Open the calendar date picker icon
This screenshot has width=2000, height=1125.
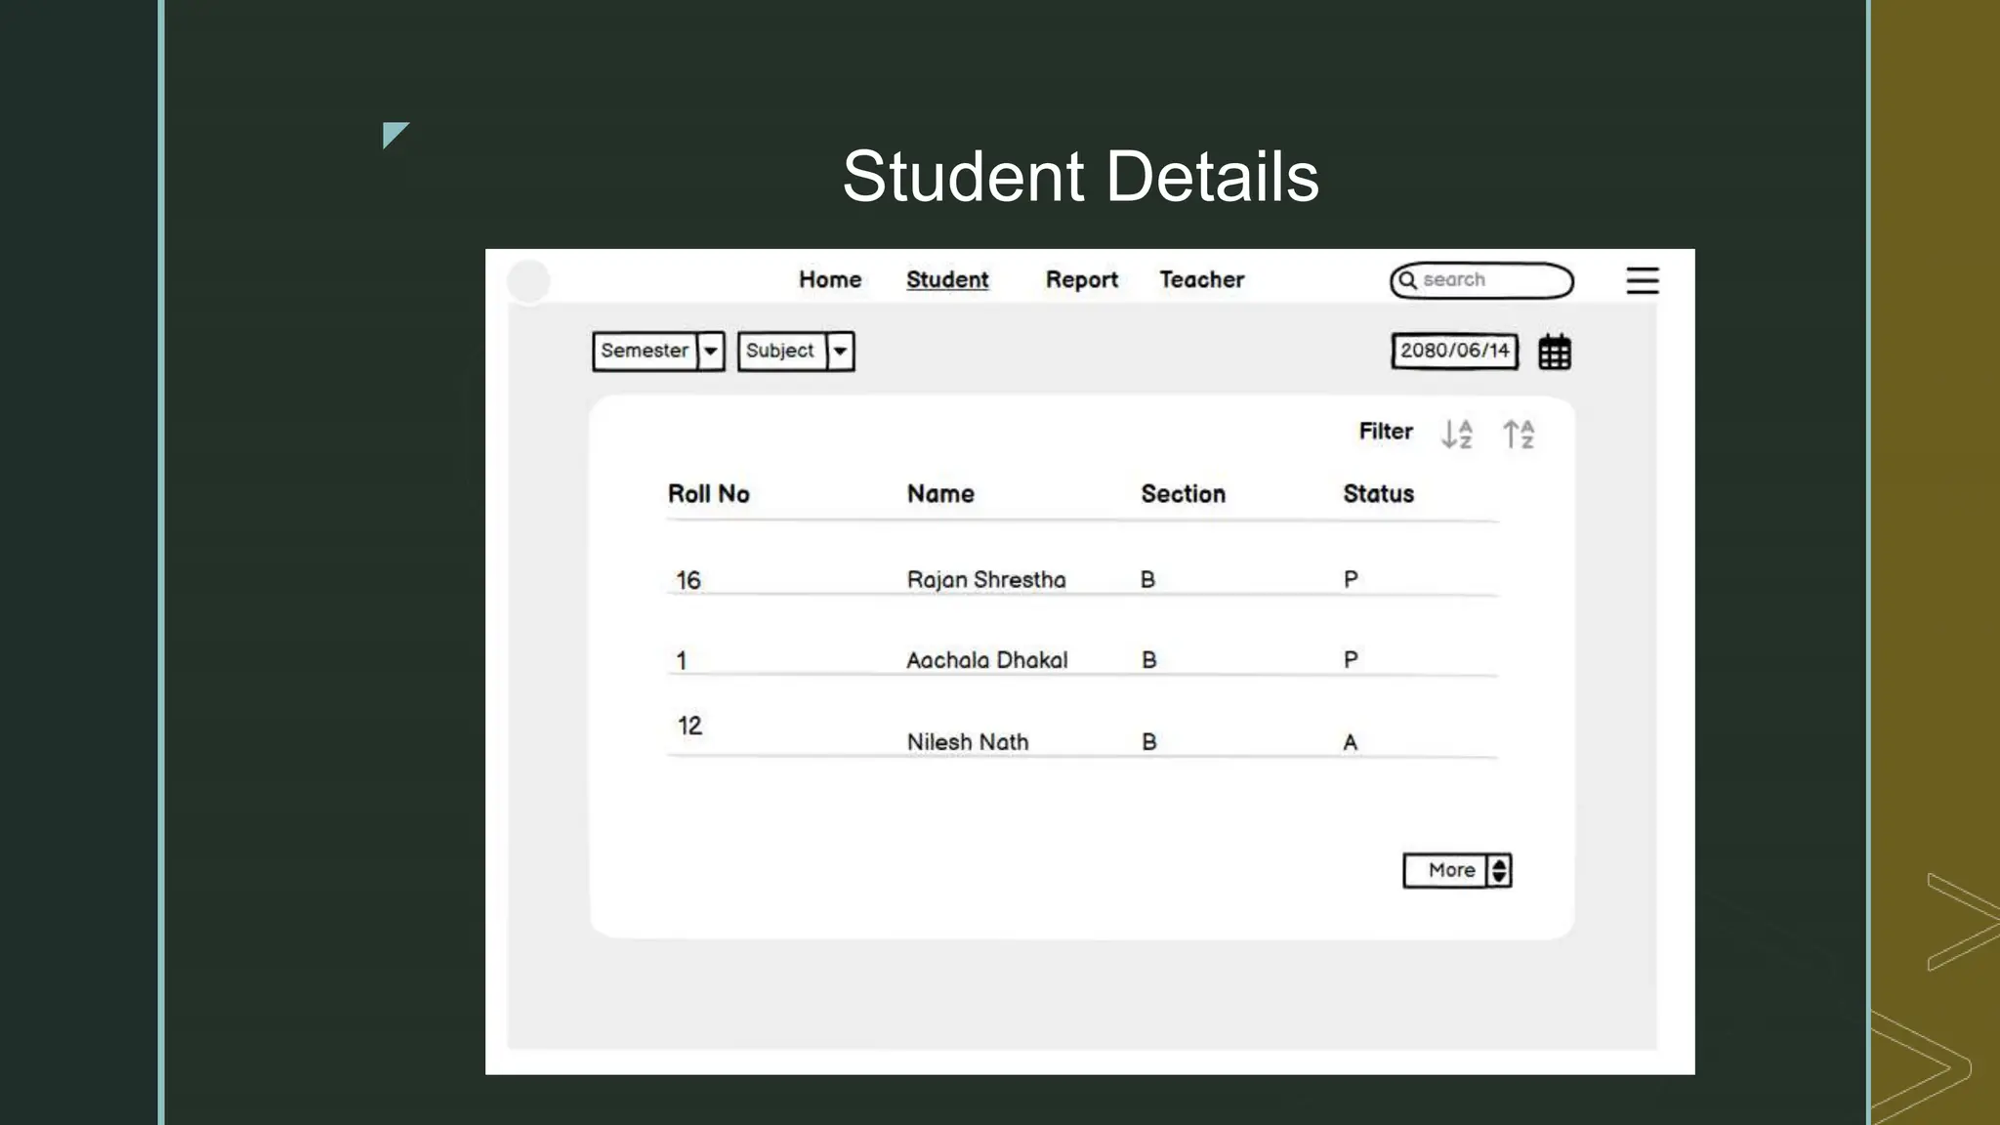(x=1554, y=352)
